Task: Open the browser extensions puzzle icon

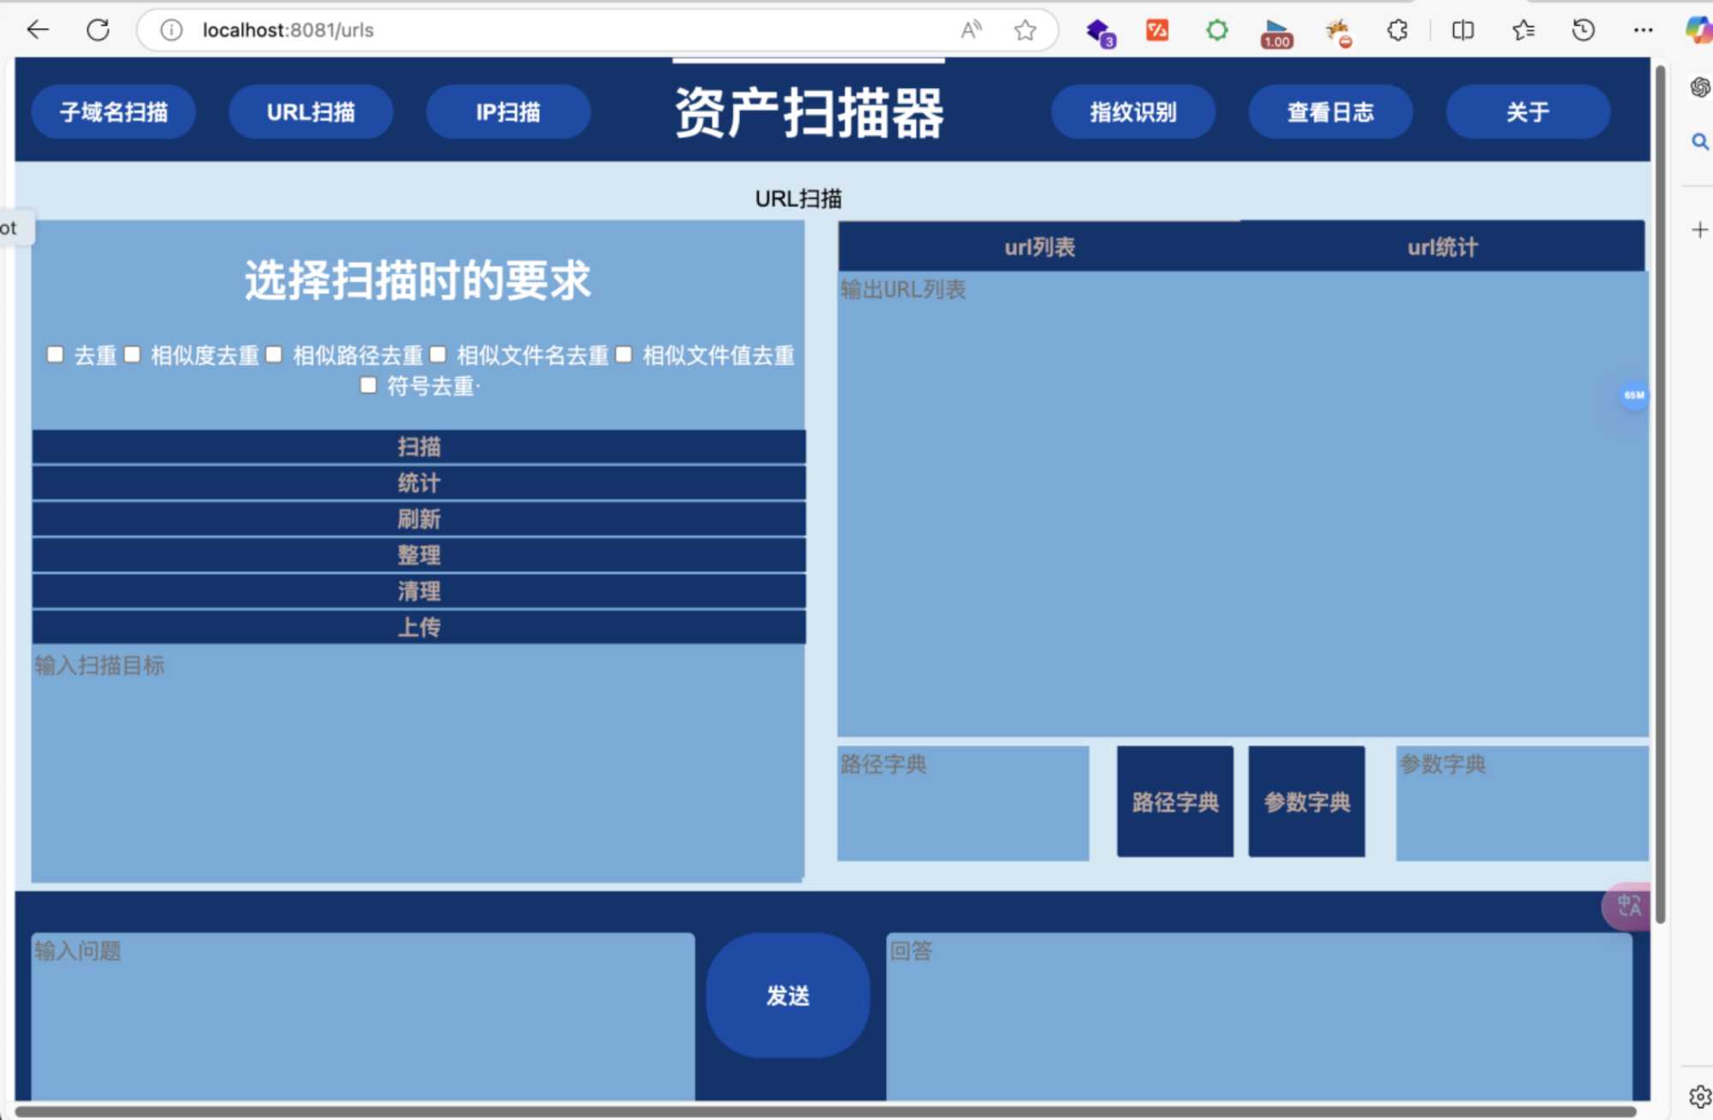Action: click(1397, 31)
